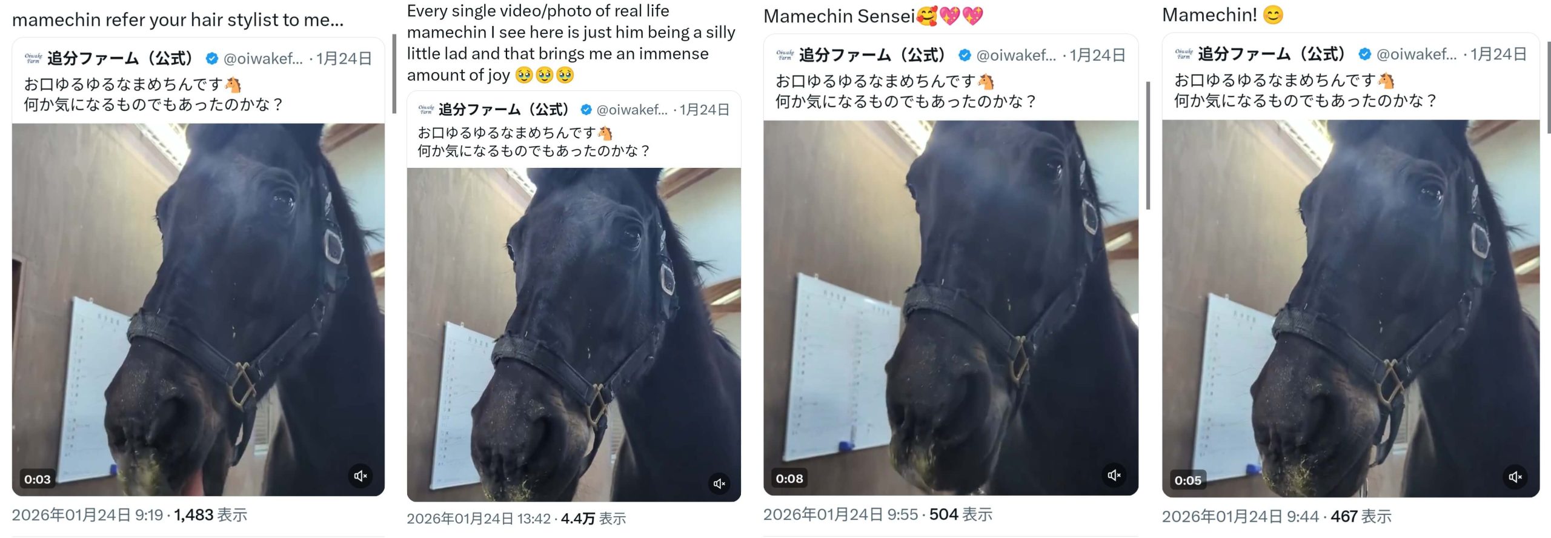The height and width of the screenshot is (538, 1551).
Task: Click Oiwake Farm logo in second quoted post
Action: (x=426, y=110)
